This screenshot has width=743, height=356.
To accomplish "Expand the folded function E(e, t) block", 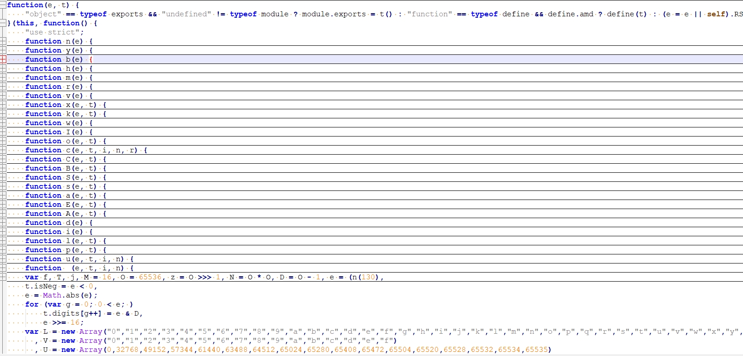I will coord(3,205).
